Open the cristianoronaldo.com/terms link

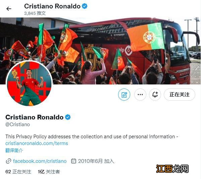[37, 143]
